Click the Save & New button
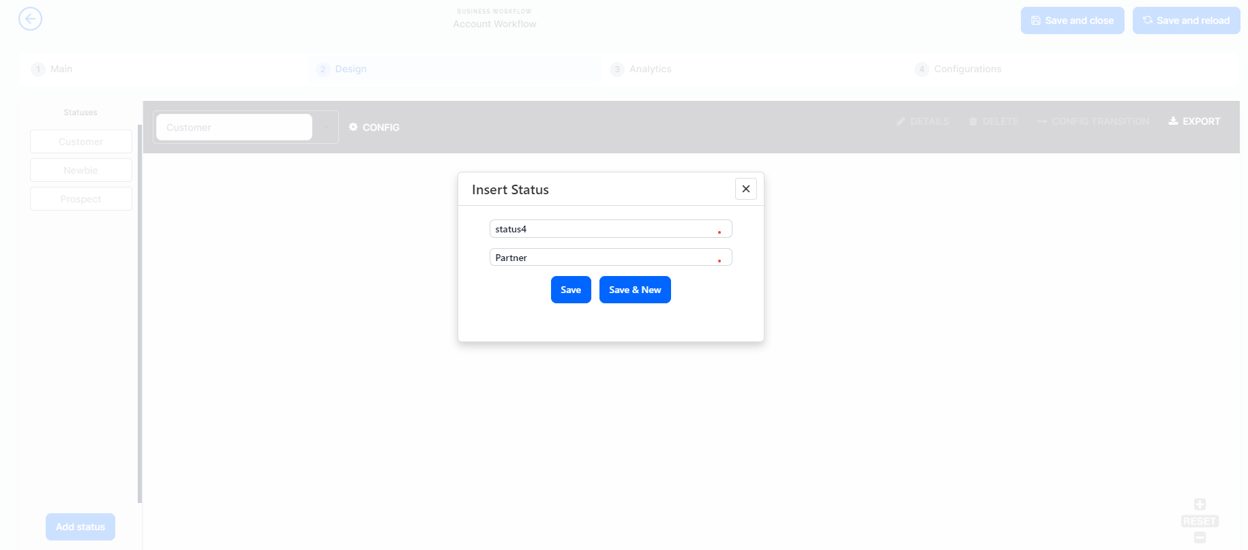Image resolution: width=1248 pixels, height=550 pixels. point(635,290)
